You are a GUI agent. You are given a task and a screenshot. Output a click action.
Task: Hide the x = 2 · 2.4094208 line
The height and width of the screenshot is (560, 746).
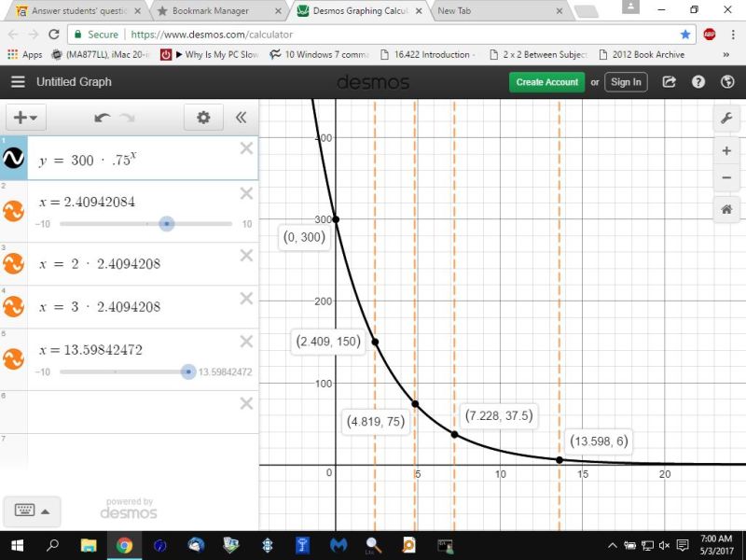13,263
